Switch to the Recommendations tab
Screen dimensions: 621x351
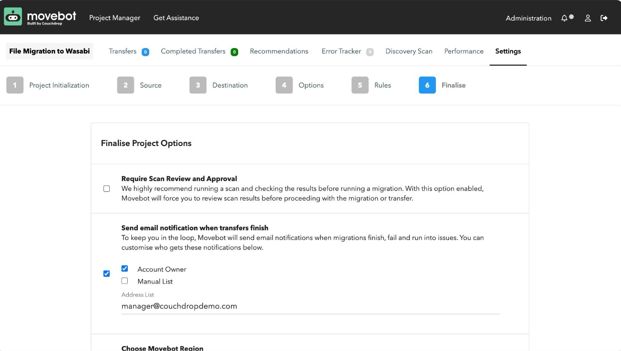(x=279, y=51)
